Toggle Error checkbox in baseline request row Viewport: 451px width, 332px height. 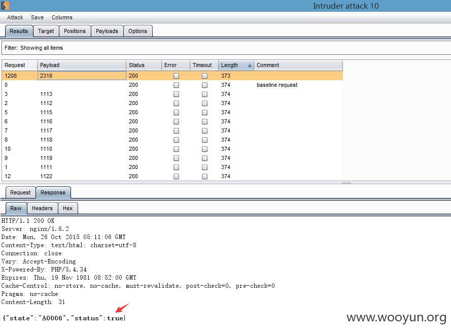click(177, 85)
